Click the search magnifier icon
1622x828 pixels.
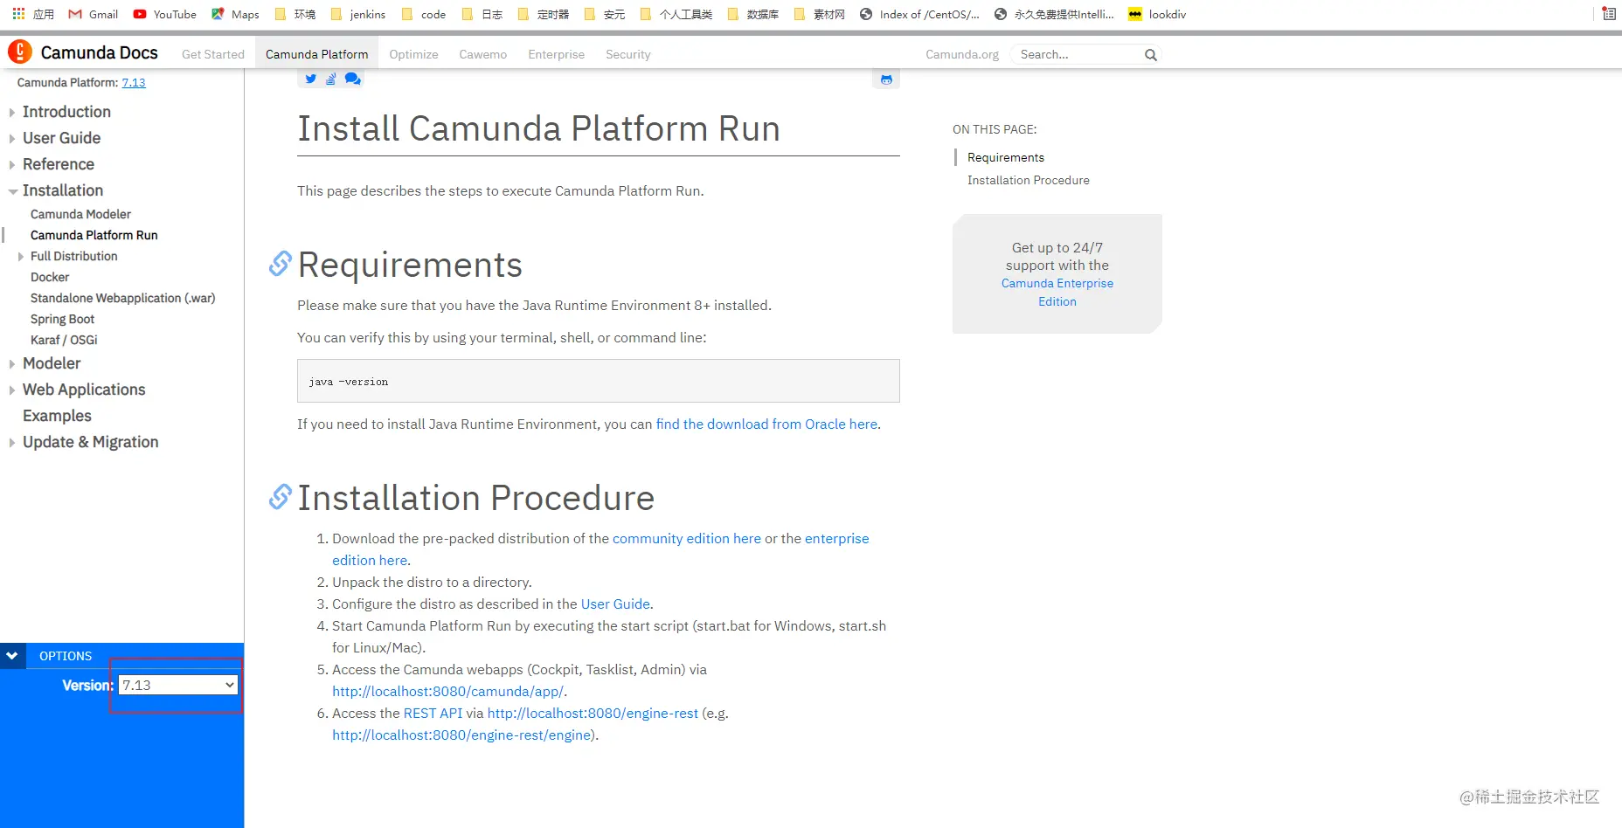coord(1151,55)
